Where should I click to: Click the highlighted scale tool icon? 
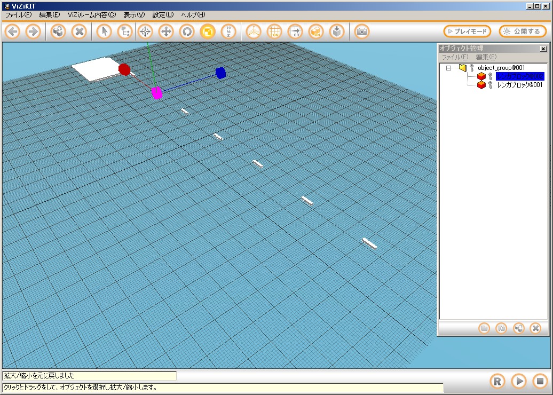coord(208,31)
